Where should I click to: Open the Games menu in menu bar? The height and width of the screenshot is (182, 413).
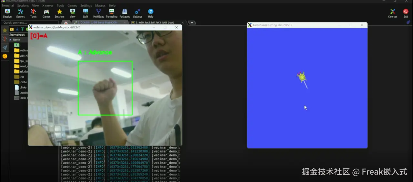pos(72,5)
